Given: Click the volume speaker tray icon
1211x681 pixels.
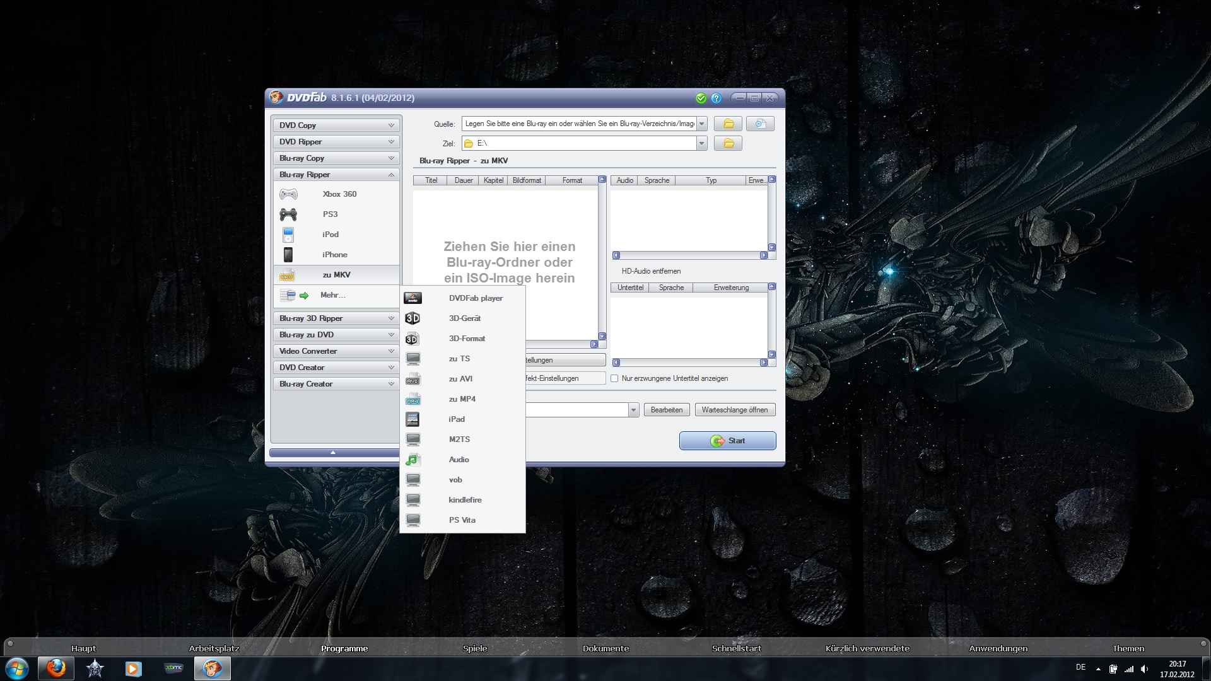Looking at the screenshot, I should click(1144, 669).
